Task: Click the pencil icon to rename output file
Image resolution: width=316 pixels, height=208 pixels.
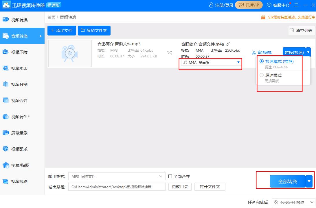Action: [228, 44]
